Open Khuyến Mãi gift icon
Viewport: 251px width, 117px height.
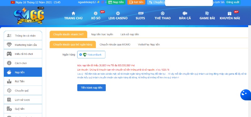(230, 13)
